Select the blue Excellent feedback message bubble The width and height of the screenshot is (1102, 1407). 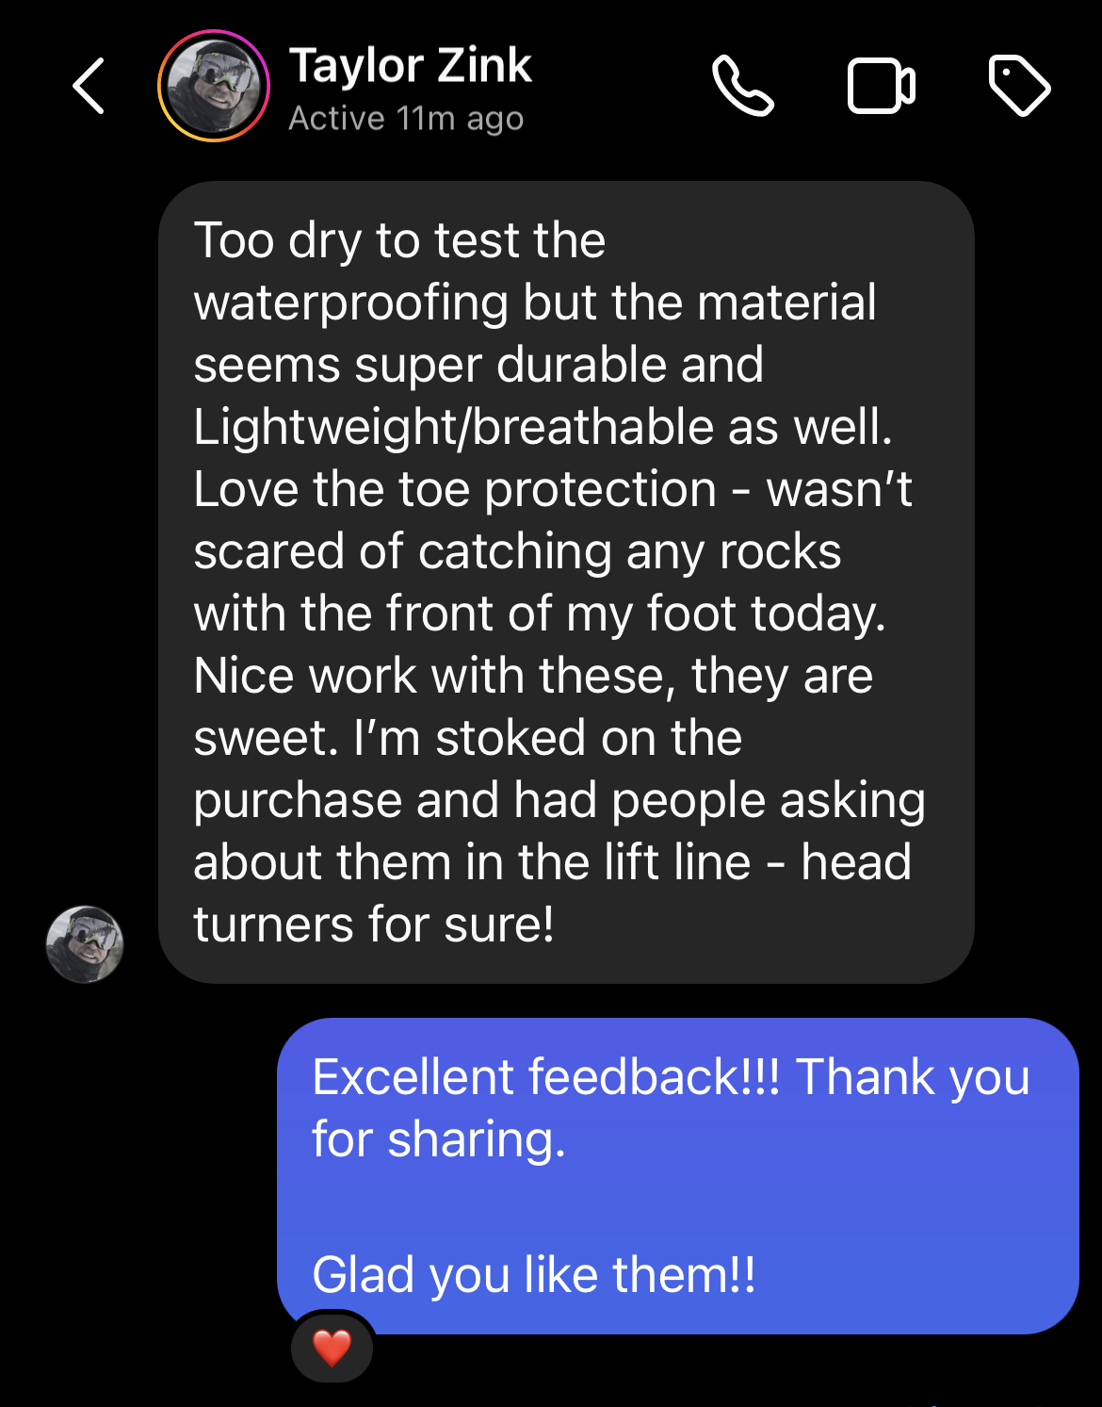(678, 1175)
